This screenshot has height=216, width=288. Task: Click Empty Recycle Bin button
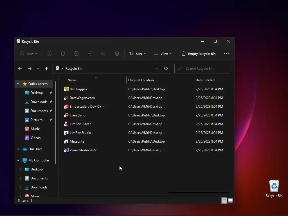(x=199, y=53)
